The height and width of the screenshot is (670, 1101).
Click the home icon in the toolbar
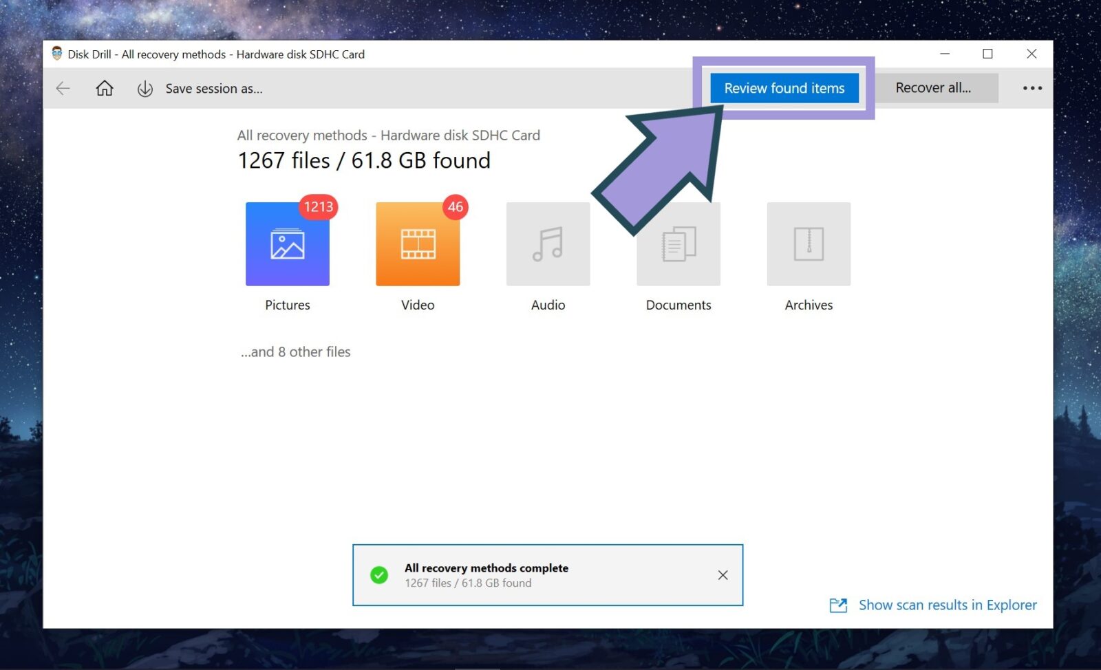pyautogui.click(x=104, y=88)
